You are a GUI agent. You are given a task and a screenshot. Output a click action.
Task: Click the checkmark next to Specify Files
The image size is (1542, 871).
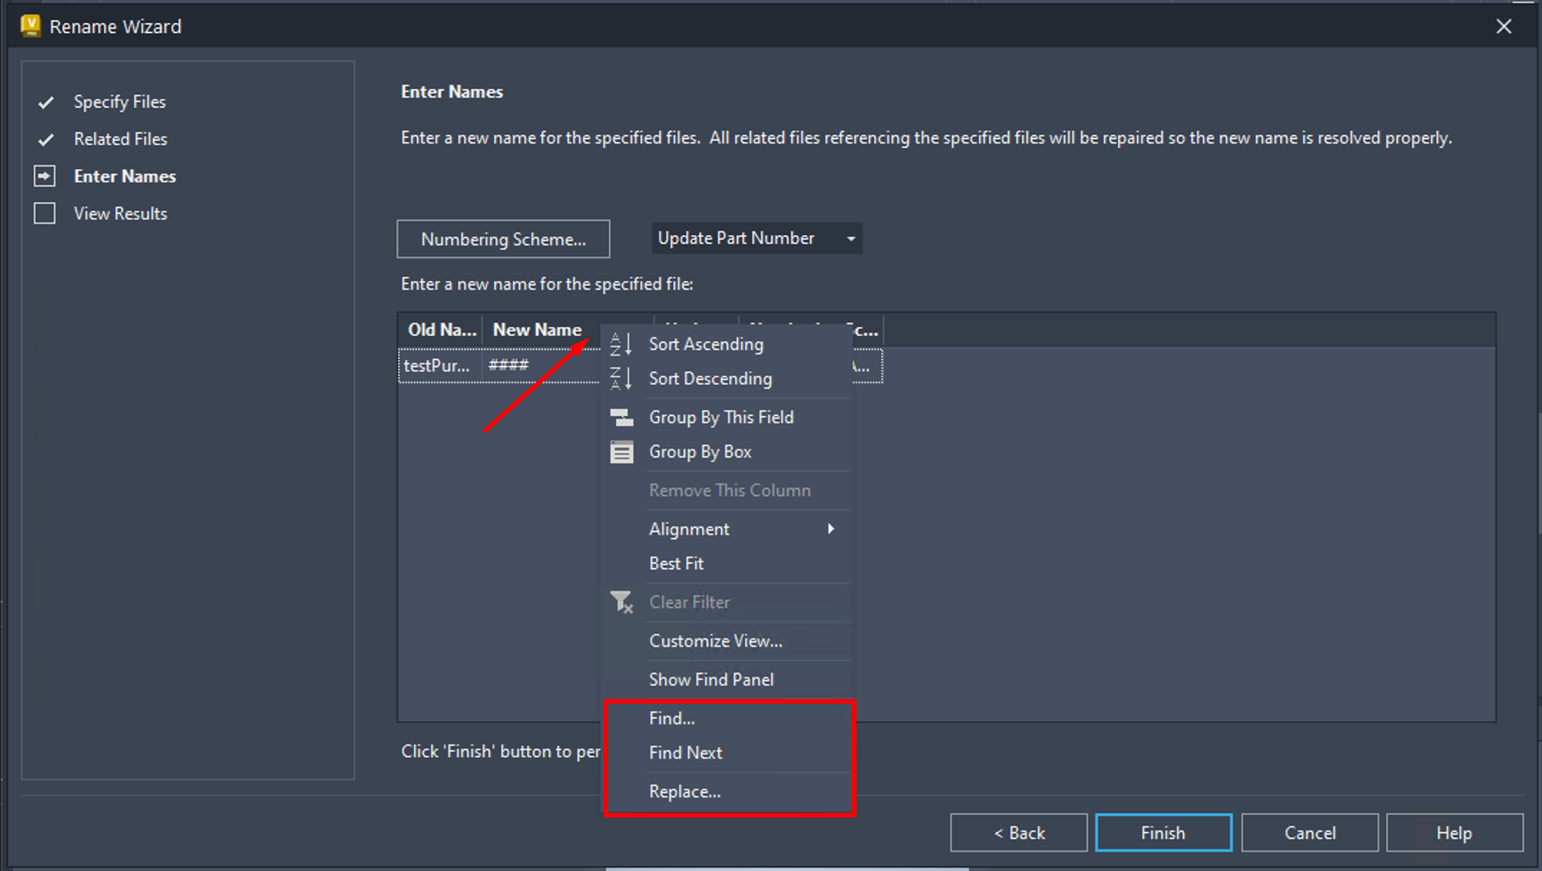pos(45,102)
